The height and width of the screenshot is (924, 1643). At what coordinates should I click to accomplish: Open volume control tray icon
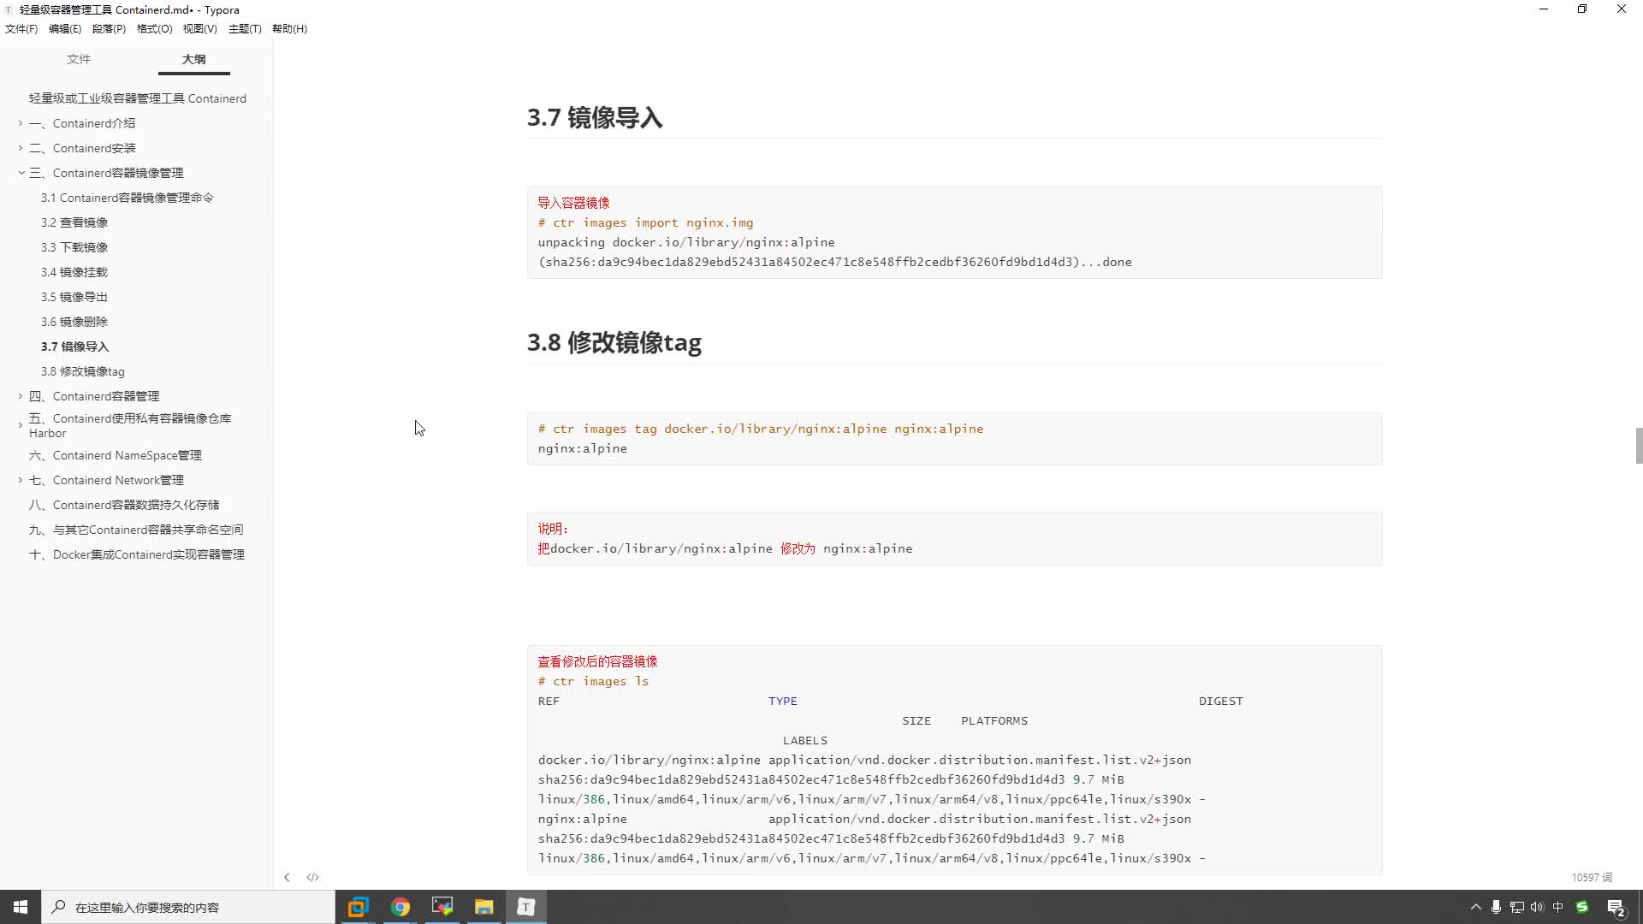coord(1537,907)
